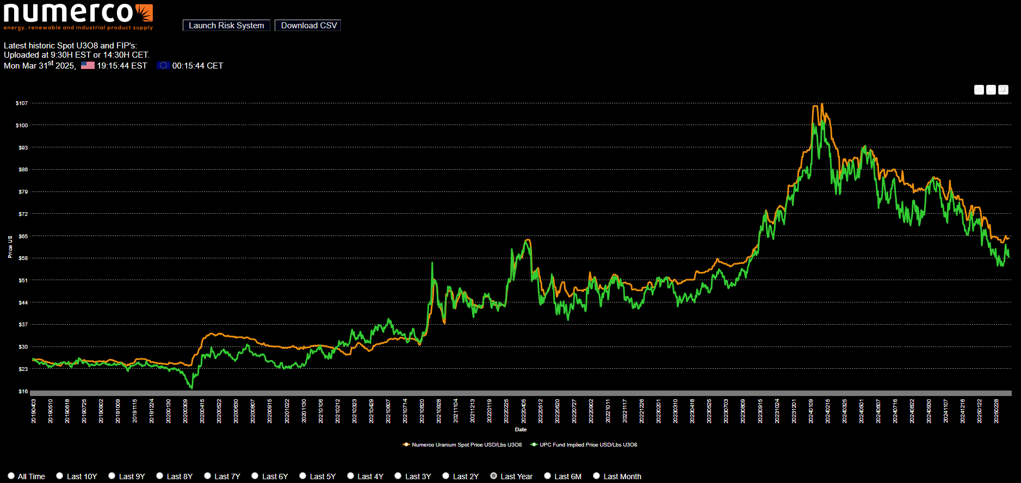Click the $65 y-axis label
Viewport: 1021px width, 483px height.
click(23, 236)
